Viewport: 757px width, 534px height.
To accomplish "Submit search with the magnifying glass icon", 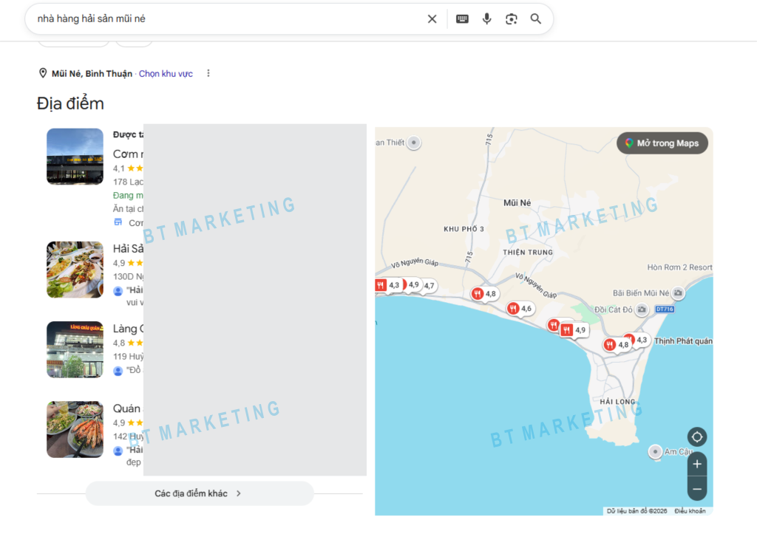I will 535,18.
